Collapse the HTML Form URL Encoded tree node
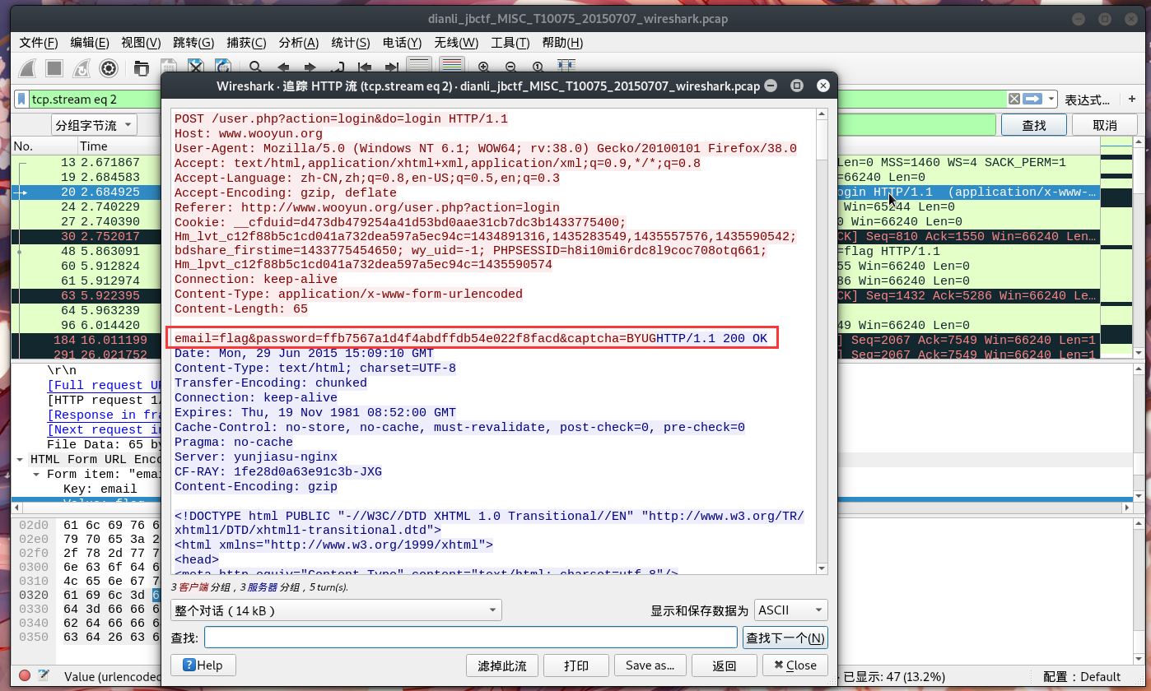 point(21,459)
